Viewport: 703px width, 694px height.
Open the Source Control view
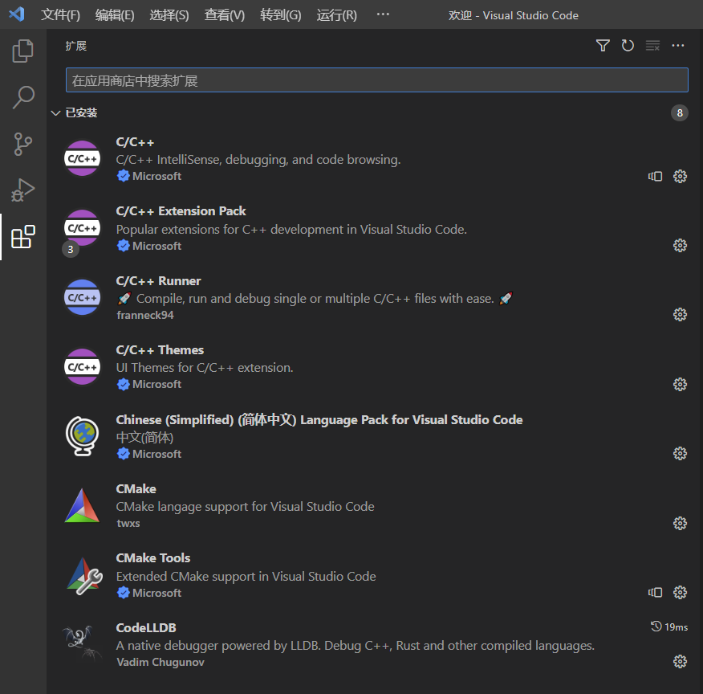pos(22,144)
